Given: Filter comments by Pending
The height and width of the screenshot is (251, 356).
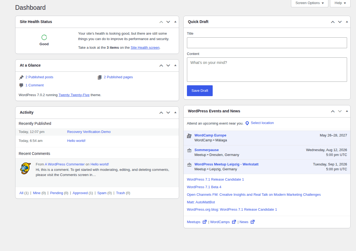Looking at the screenshot, I should [x=56, y=193].
